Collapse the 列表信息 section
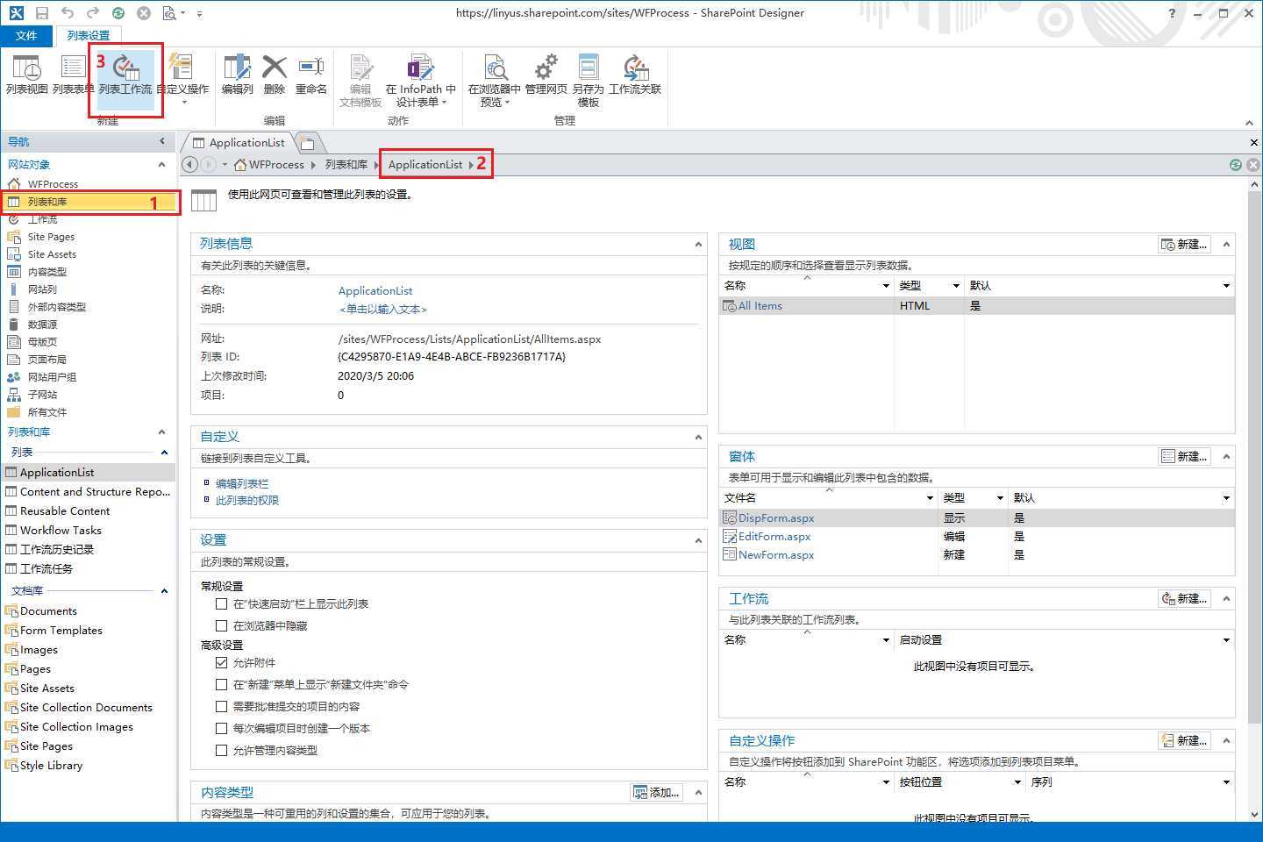This screenshot has width=1263, height=842. click(698, 245)
